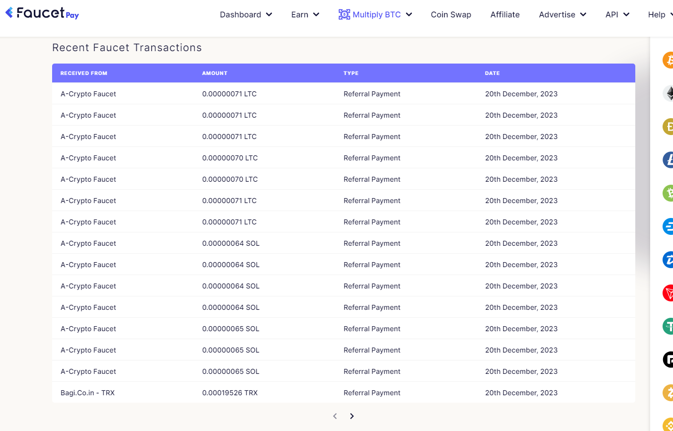Open the Litecoin icon in sidebar

(669, 159)
